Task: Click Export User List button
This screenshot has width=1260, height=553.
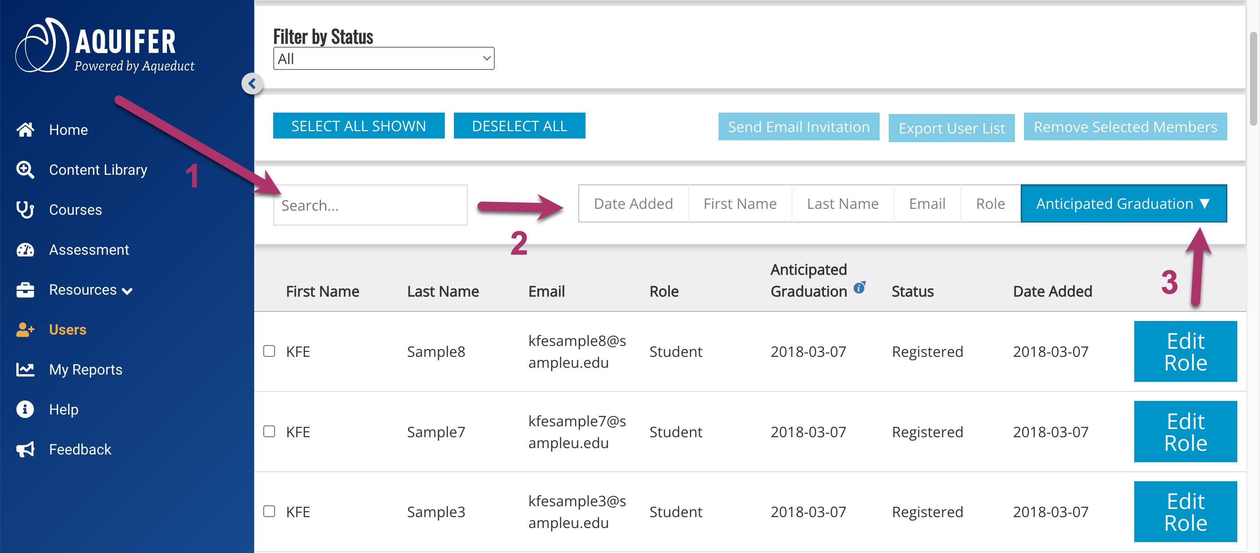Action: 952,127
